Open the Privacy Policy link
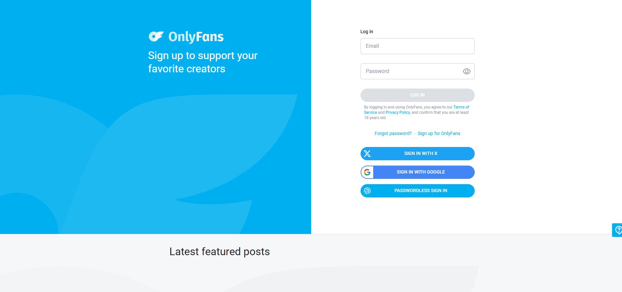The width and height of the screenshot is (622, 292). [x=398, y=112]
